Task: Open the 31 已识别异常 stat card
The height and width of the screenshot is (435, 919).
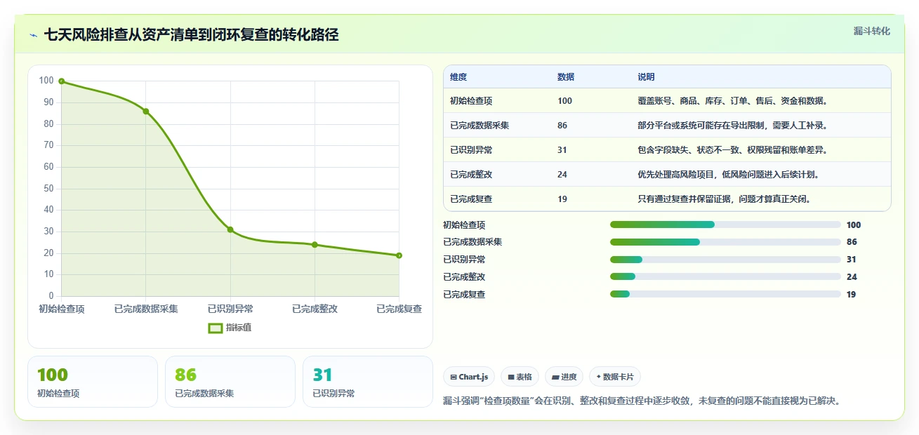Action: pyautogui.click(x=368, y=382)
